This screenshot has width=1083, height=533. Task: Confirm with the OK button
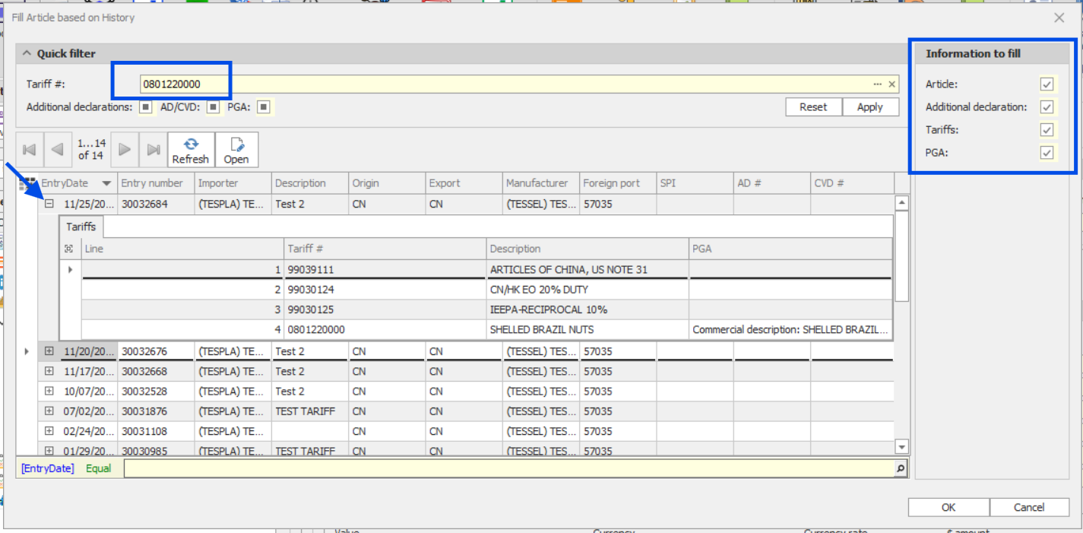pos(948,507)
